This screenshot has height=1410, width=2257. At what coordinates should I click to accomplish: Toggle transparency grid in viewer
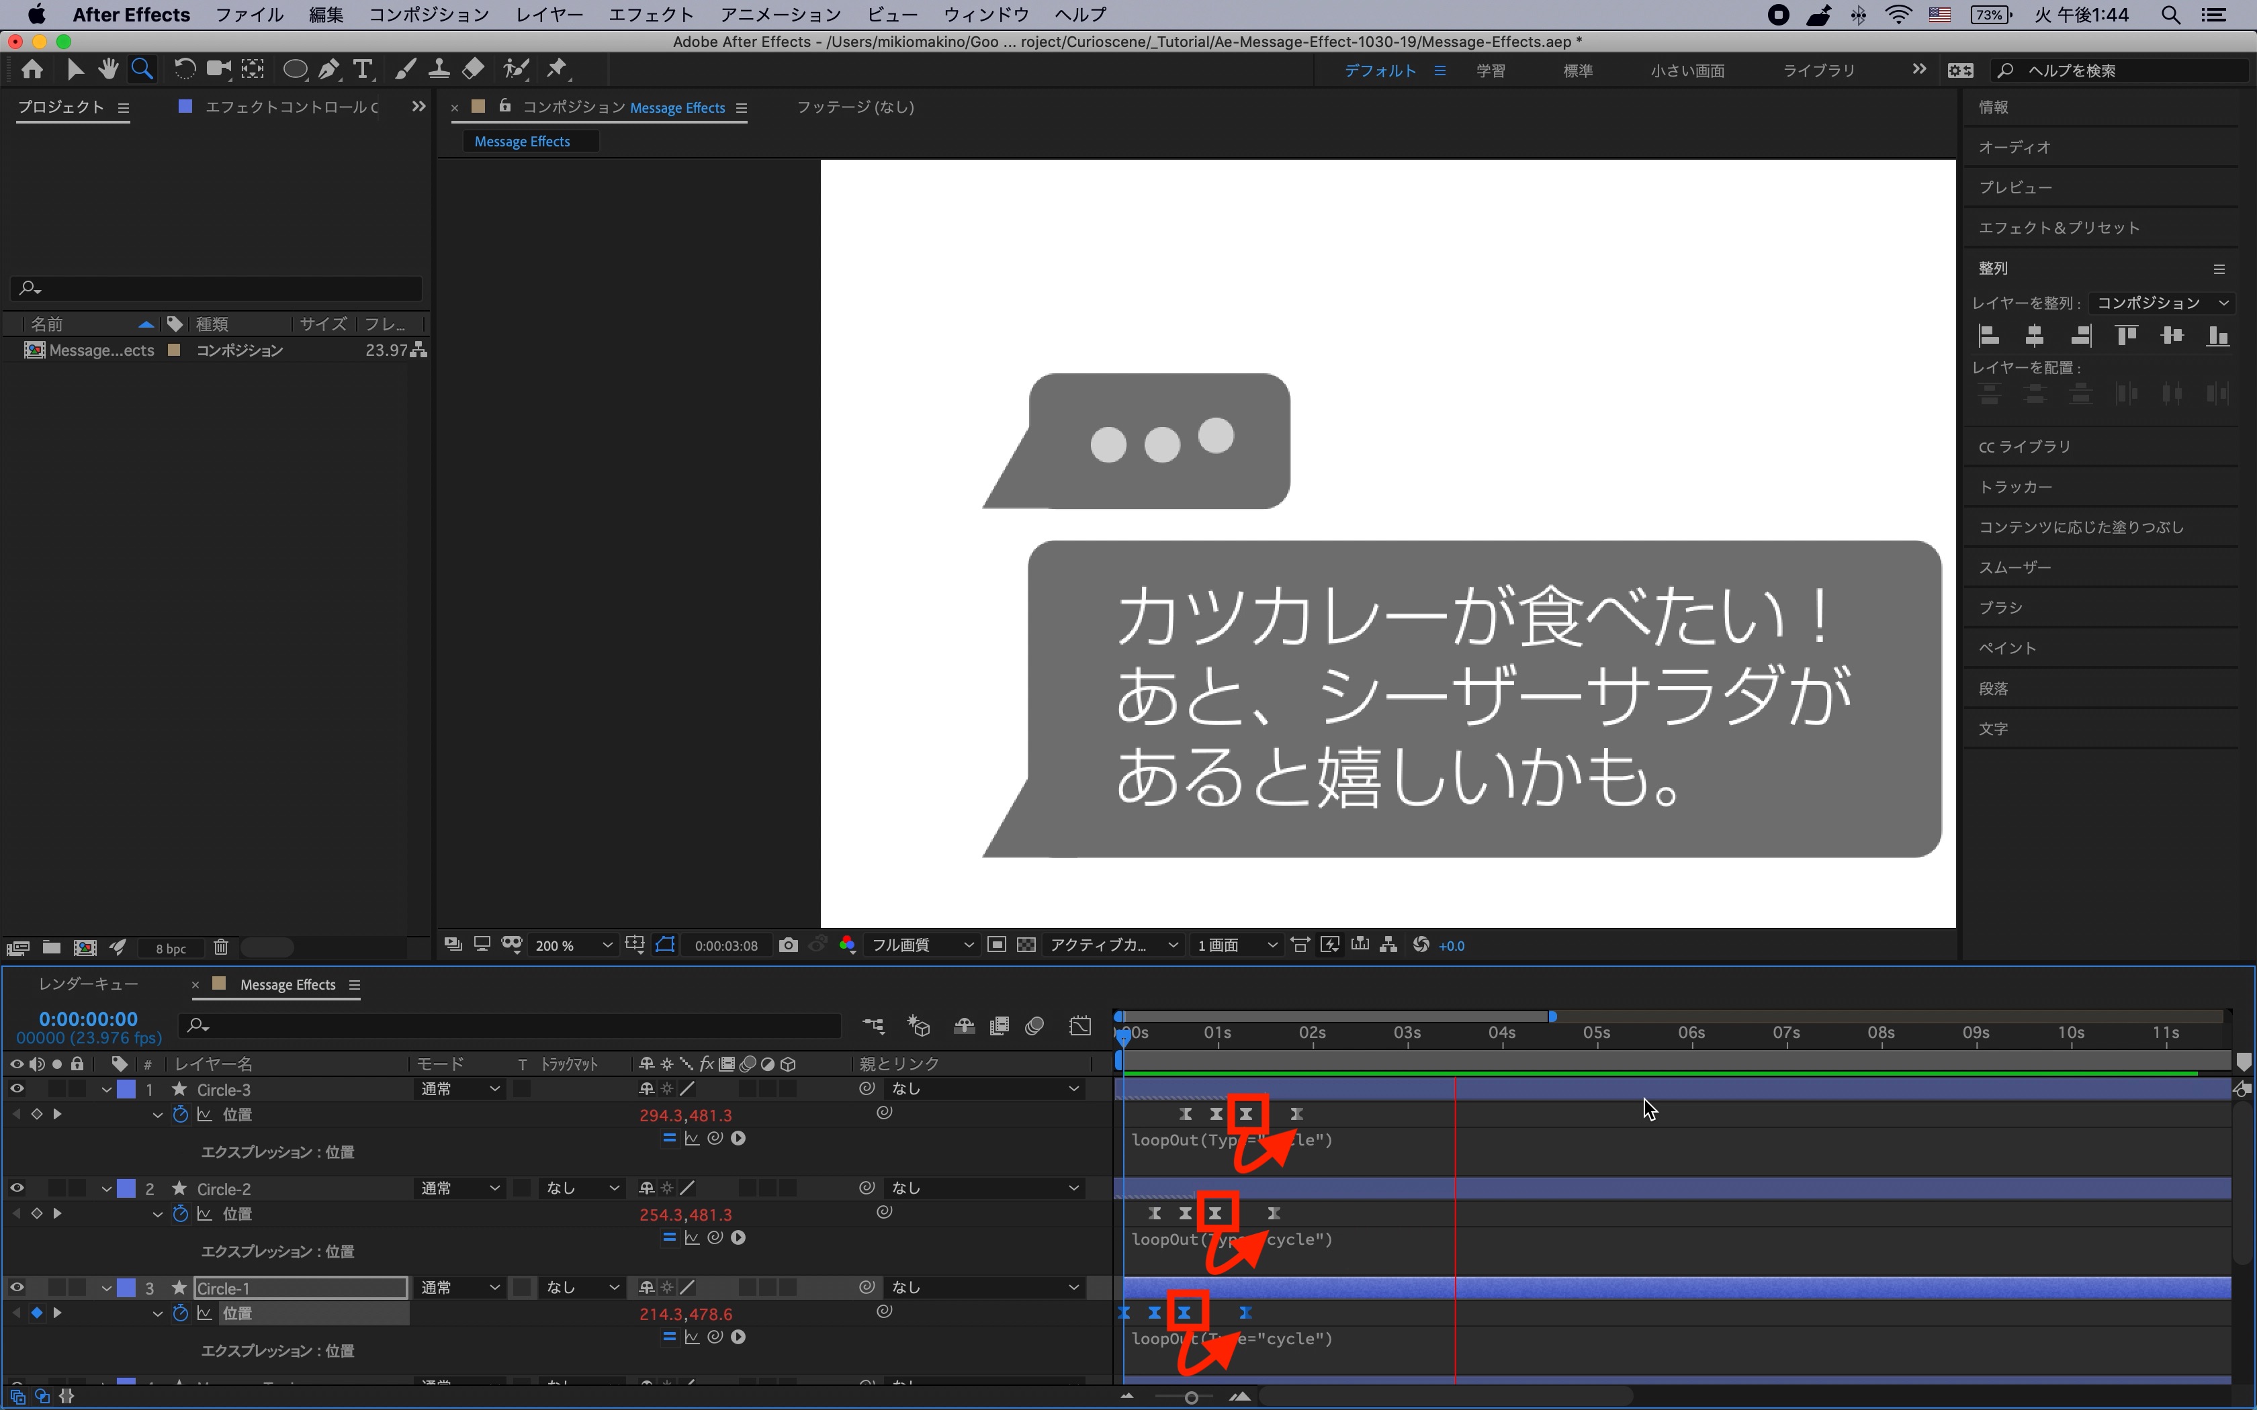(x=1026, y=945)
